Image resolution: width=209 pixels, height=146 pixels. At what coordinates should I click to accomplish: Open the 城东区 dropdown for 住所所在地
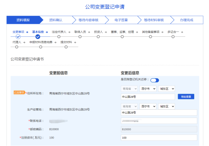coord(166,89)
